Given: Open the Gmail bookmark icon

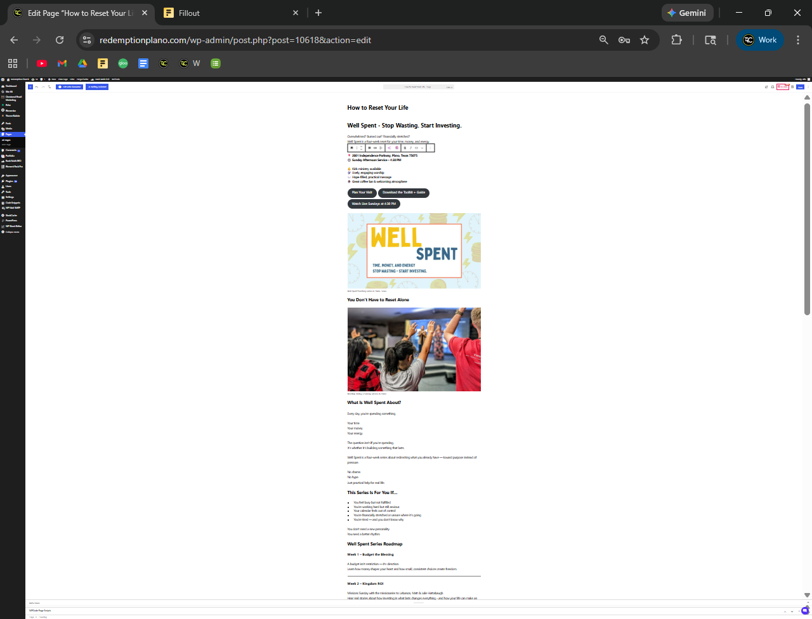Looking at the screenshot, I should pos(62,63).
